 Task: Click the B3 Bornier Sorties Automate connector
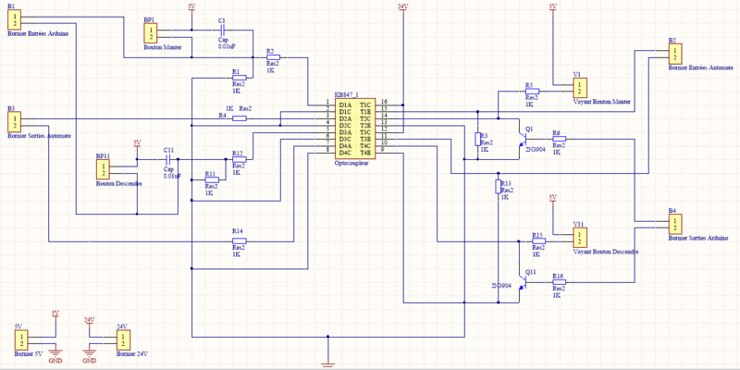pyautogui.click(x=16, y=124)
